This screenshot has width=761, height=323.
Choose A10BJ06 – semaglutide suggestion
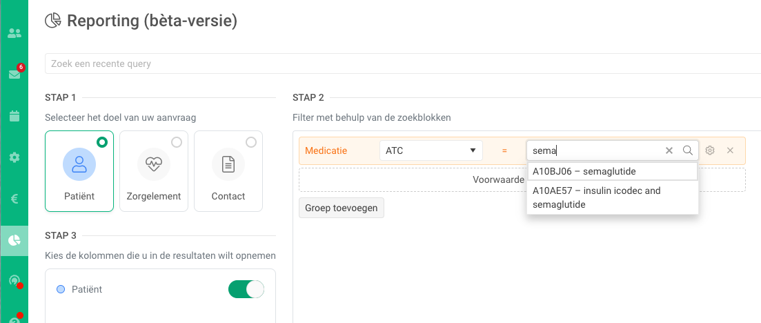click(x=612, y=171)
